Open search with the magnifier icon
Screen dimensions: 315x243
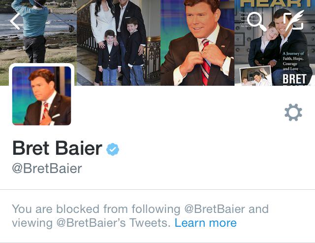[256, 22]
